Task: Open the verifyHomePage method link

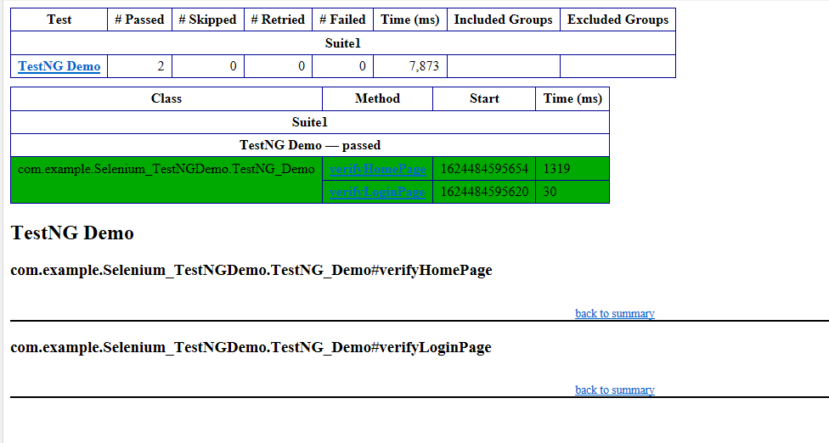Action: (377, 170)
